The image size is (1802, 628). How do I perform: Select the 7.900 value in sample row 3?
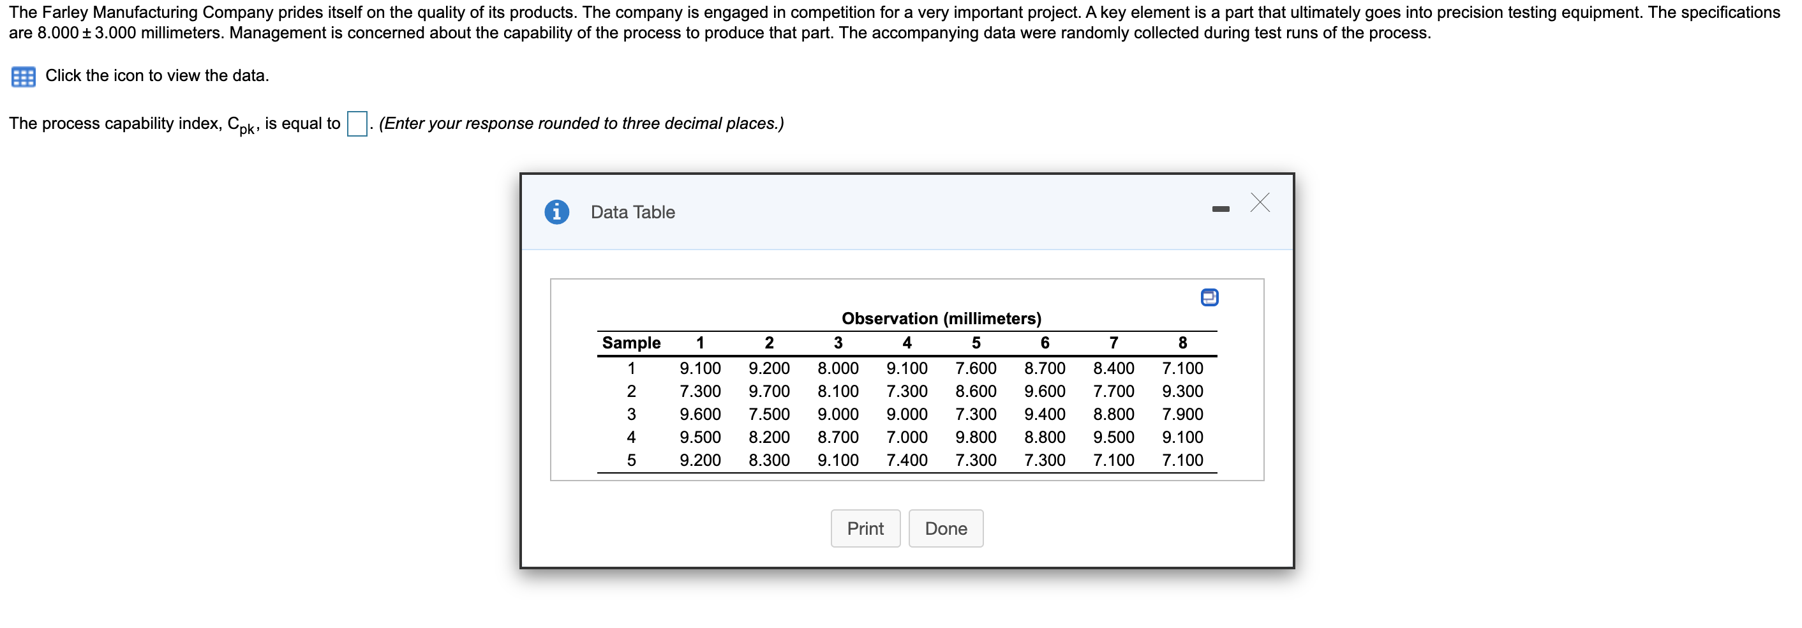(1183, 414)
